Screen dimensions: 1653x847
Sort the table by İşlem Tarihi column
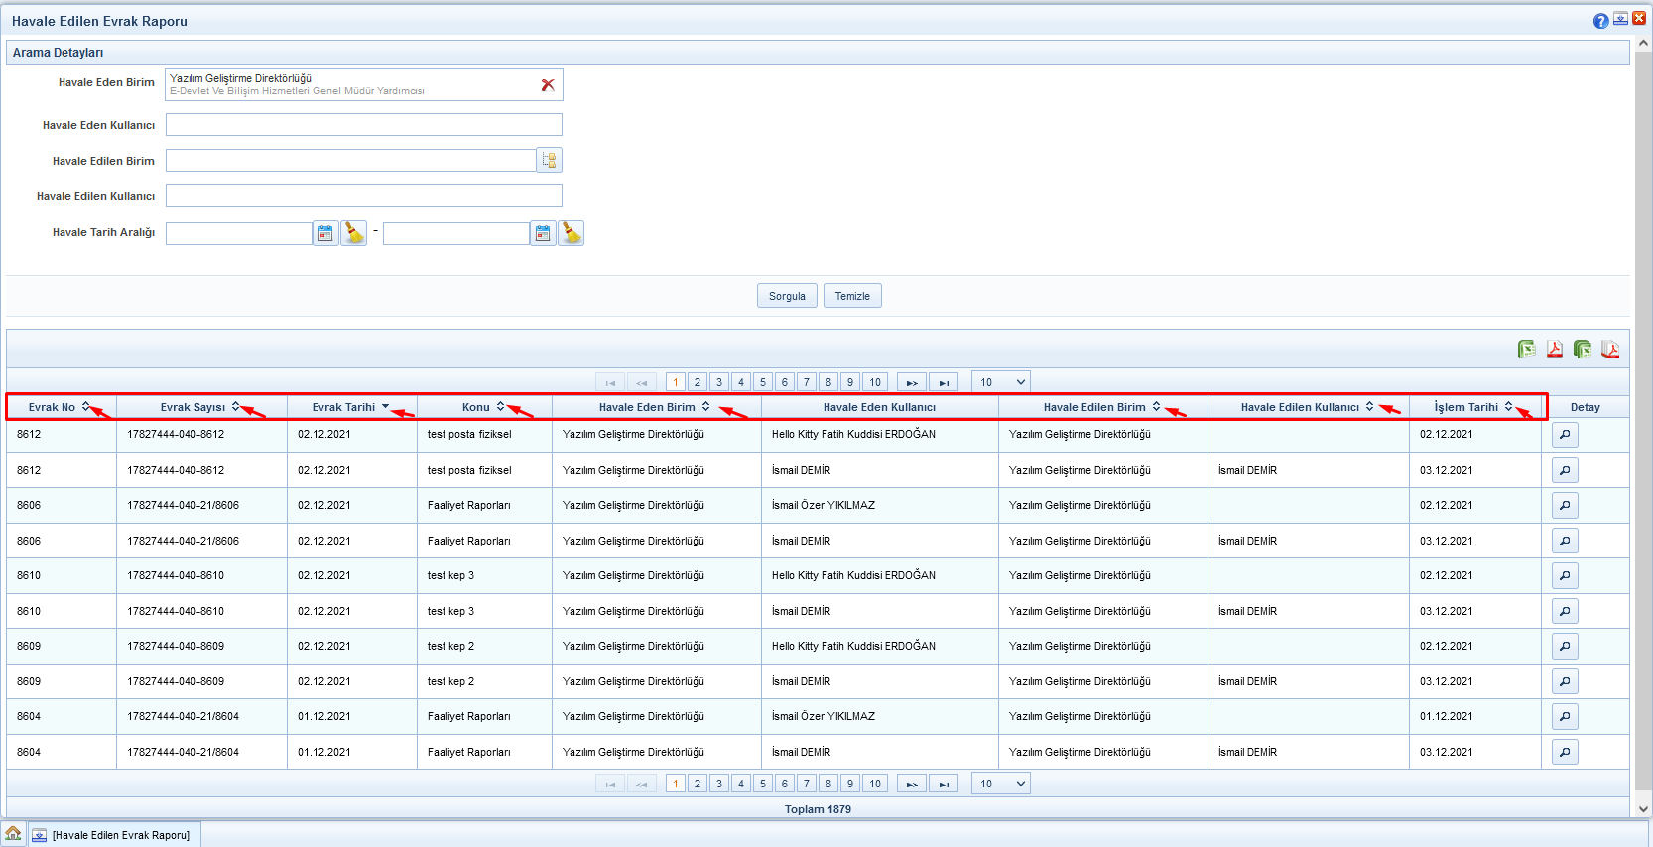1465,407
